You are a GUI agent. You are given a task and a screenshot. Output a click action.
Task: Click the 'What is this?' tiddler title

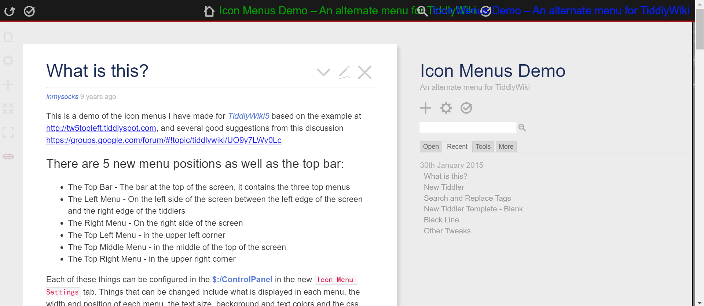[x=97, y=71]
